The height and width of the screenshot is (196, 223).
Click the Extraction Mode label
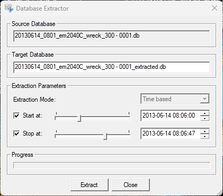click(x=34, y=100)
